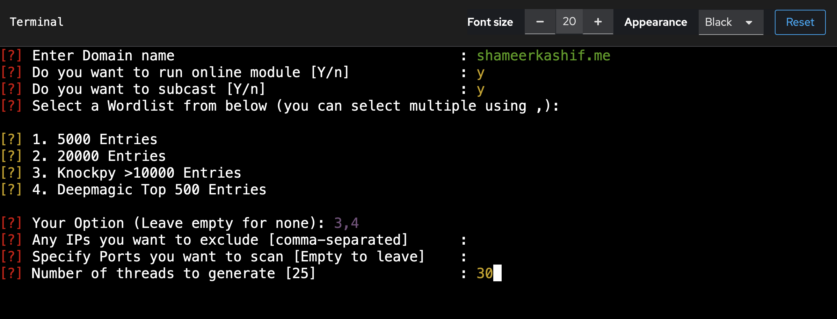Screen dimensions: 837x319
Task: Click the '2. 20000 Entries' wordlist line
Action: point(99,156)
